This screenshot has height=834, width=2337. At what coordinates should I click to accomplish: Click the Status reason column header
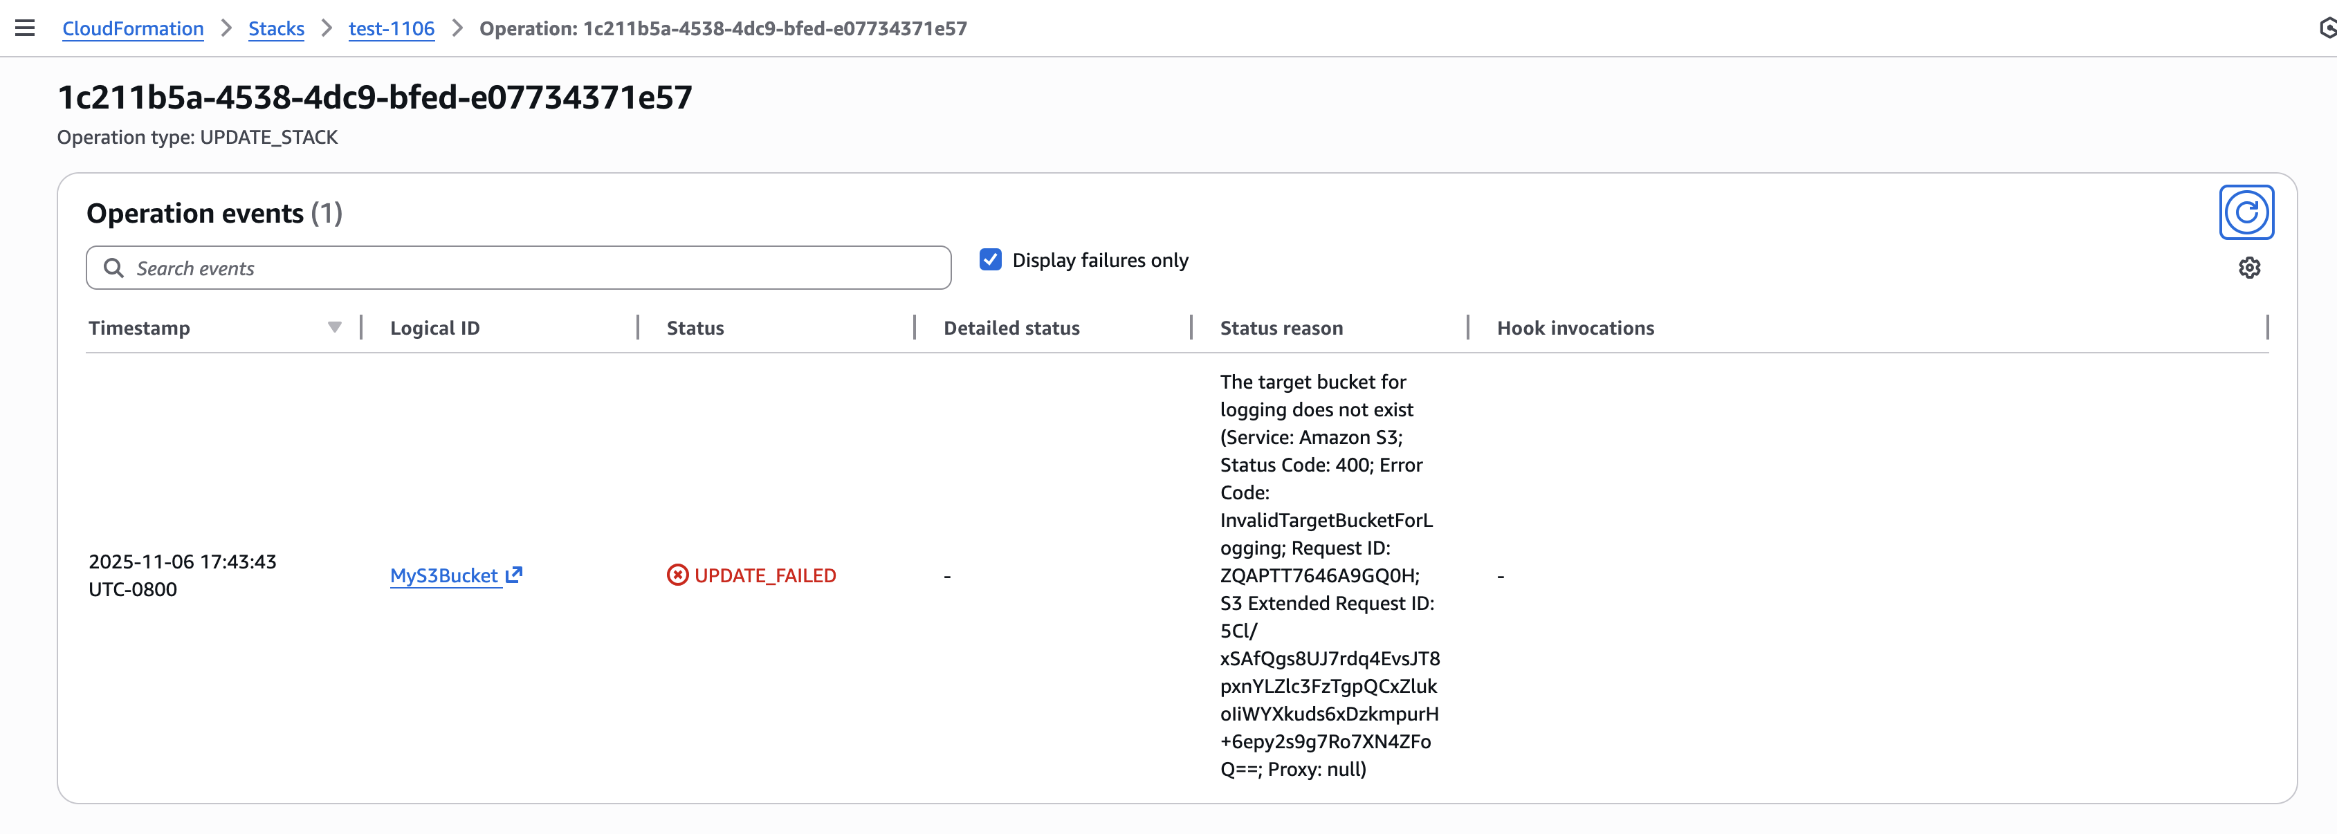[1281, 328]
